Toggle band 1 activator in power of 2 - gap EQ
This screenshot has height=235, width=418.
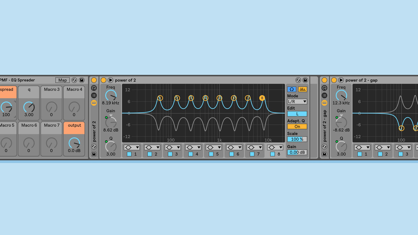[360, 154]
